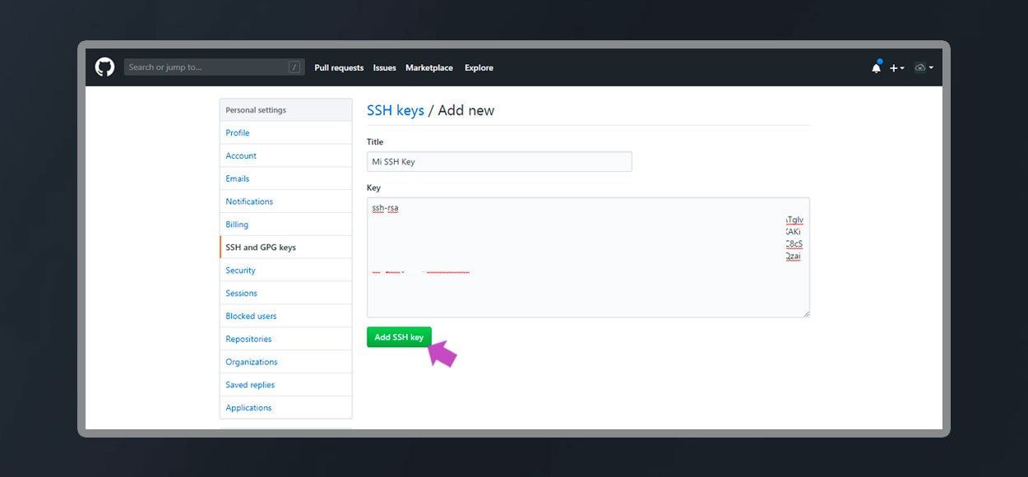The height and width of the screenshot is (477, 1028).
Task: Click the Key textarea resize handle
Action: tap(806, 313)
